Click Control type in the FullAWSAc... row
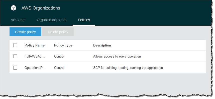215x99 pixels. pyautogui.click(x=59, y=57)
